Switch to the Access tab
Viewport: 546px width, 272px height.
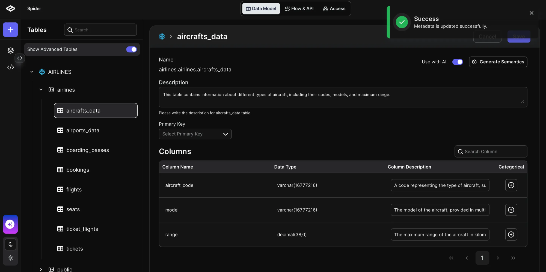pyautogui.click(x=334, y=8)
